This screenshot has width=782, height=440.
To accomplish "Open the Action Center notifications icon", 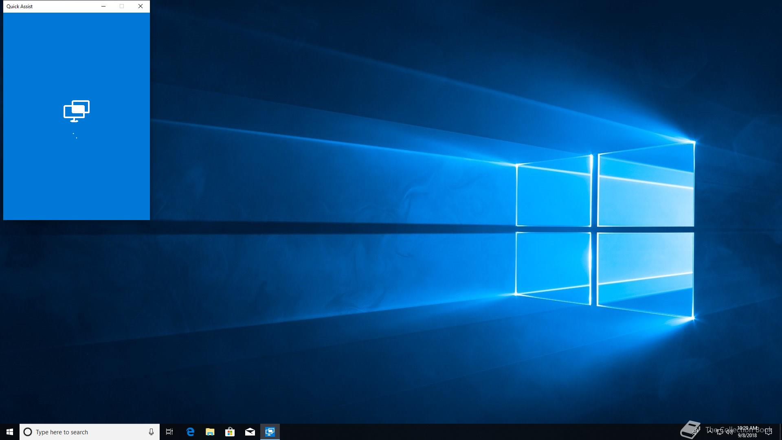I will pos(769,432).
